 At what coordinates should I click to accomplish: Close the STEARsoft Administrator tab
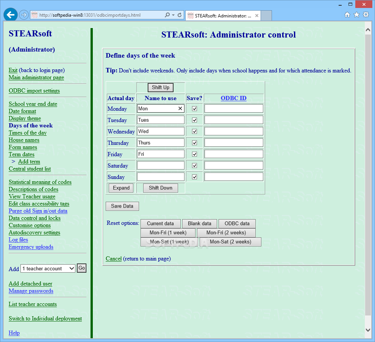tap(256, 16)
